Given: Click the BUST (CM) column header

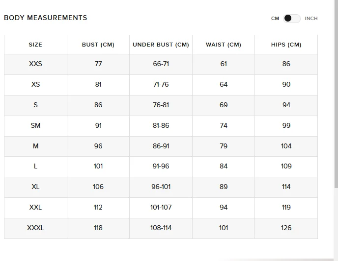Looking at the screenshot, I should (98, 45).
